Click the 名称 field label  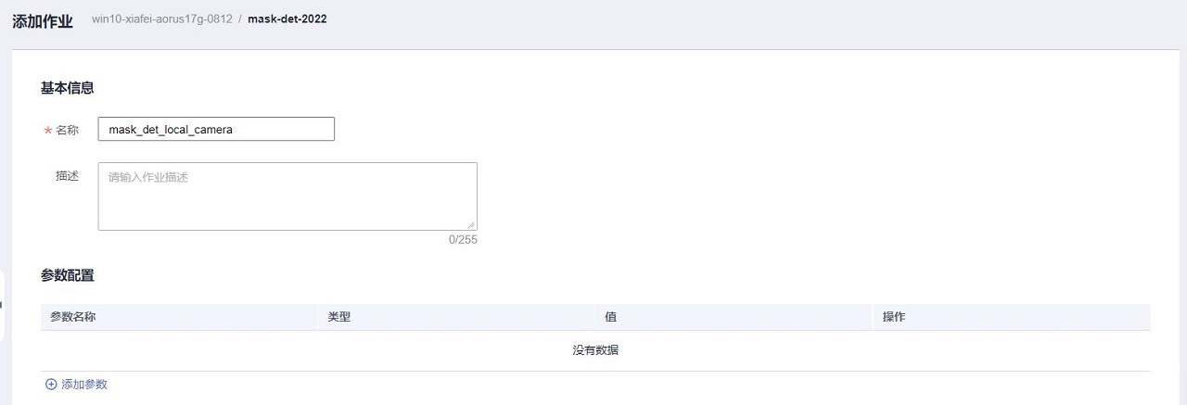68,130
